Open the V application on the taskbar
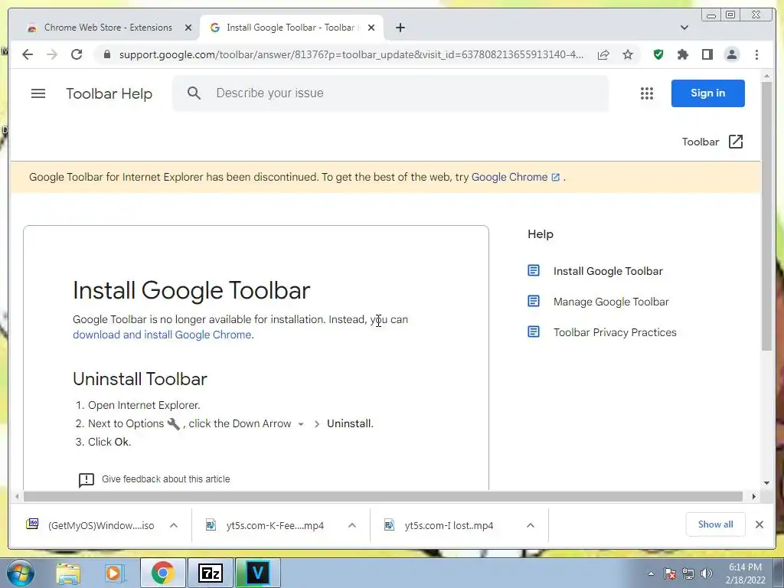Viewport: 784px width, 588px height. click(x=257, y=573)
